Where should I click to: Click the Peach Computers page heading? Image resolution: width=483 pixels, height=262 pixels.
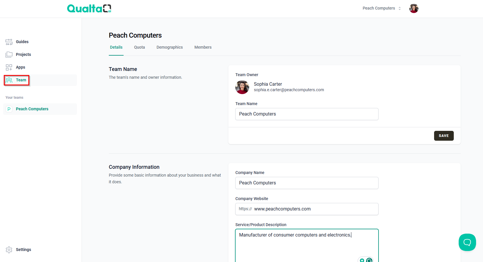[x=135, y=35]
